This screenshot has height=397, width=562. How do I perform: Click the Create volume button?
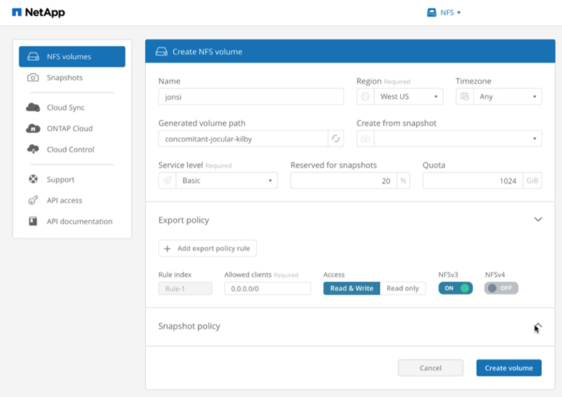509,368
